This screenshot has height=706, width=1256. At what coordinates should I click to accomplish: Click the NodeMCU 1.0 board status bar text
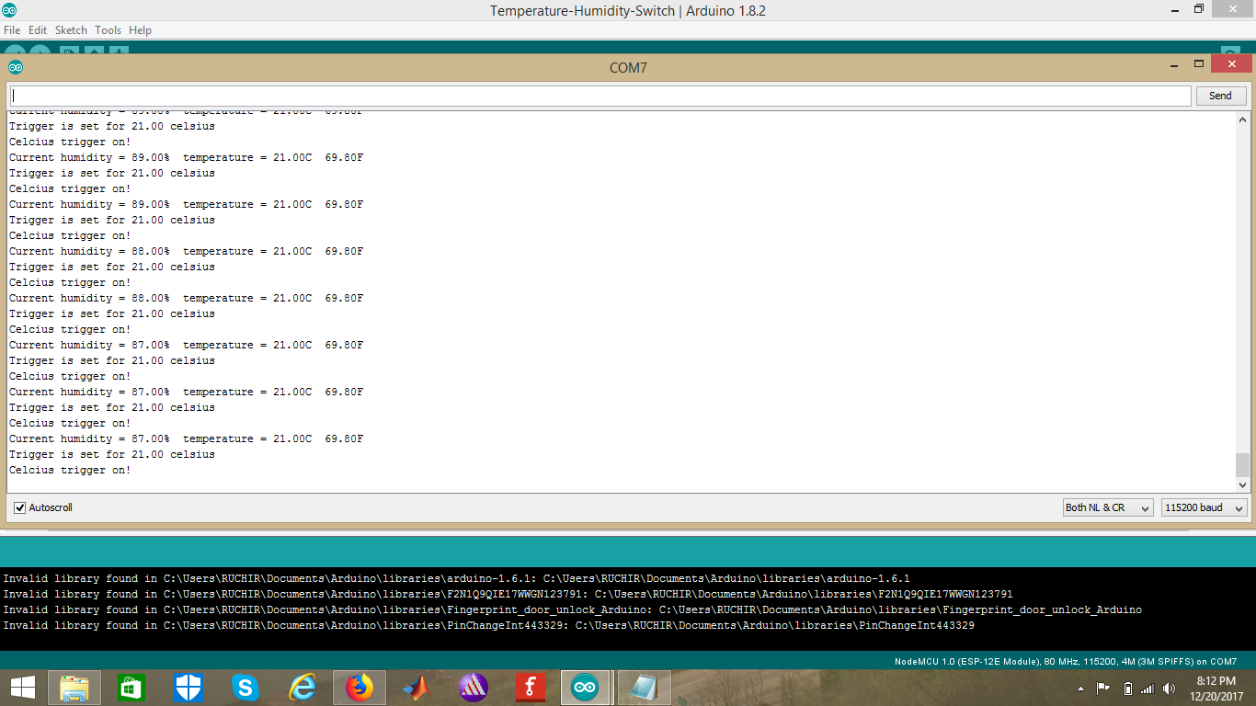1066,662
